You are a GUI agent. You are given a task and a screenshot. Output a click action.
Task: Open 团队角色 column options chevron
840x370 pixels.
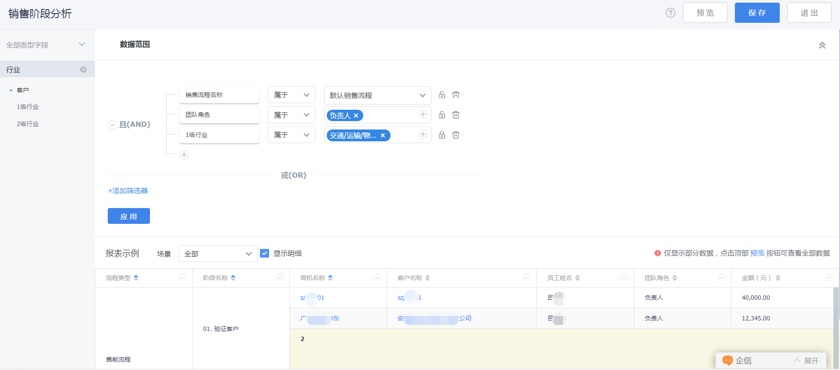[721, 277]
